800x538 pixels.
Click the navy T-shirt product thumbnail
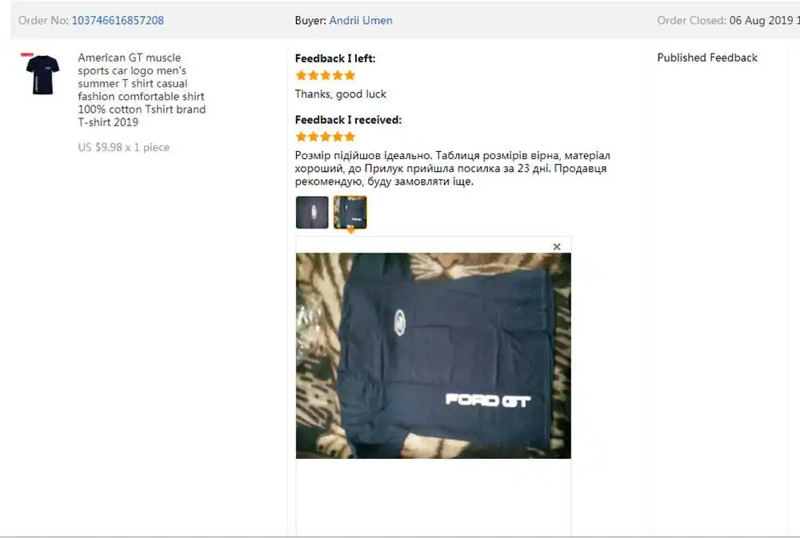[x=42, y=74]
